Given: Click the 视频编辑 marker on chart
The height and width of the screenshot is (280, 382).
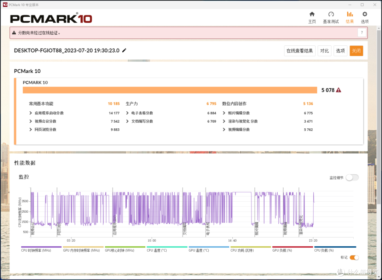Looking at the screenshot, I should (285, 229).
